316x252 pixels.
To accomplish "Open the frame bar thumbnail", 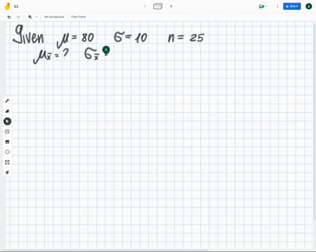I will point(158,7).
